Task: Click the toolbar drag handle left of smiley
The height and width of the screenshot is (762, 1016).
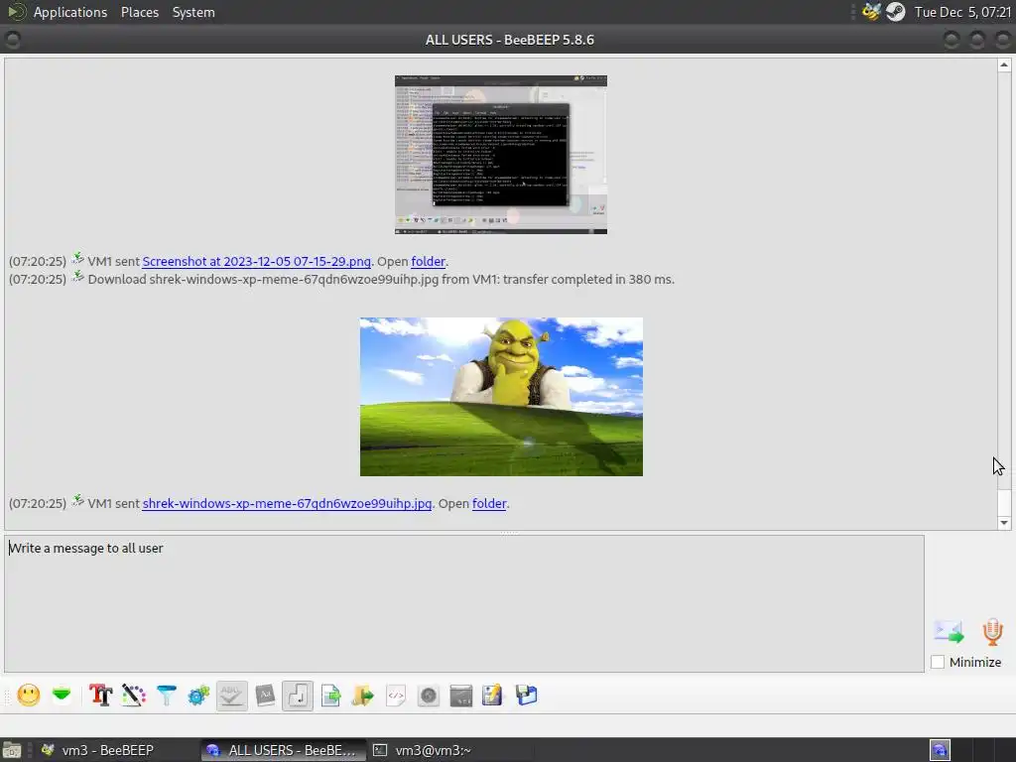Action: tap(7, 696)
